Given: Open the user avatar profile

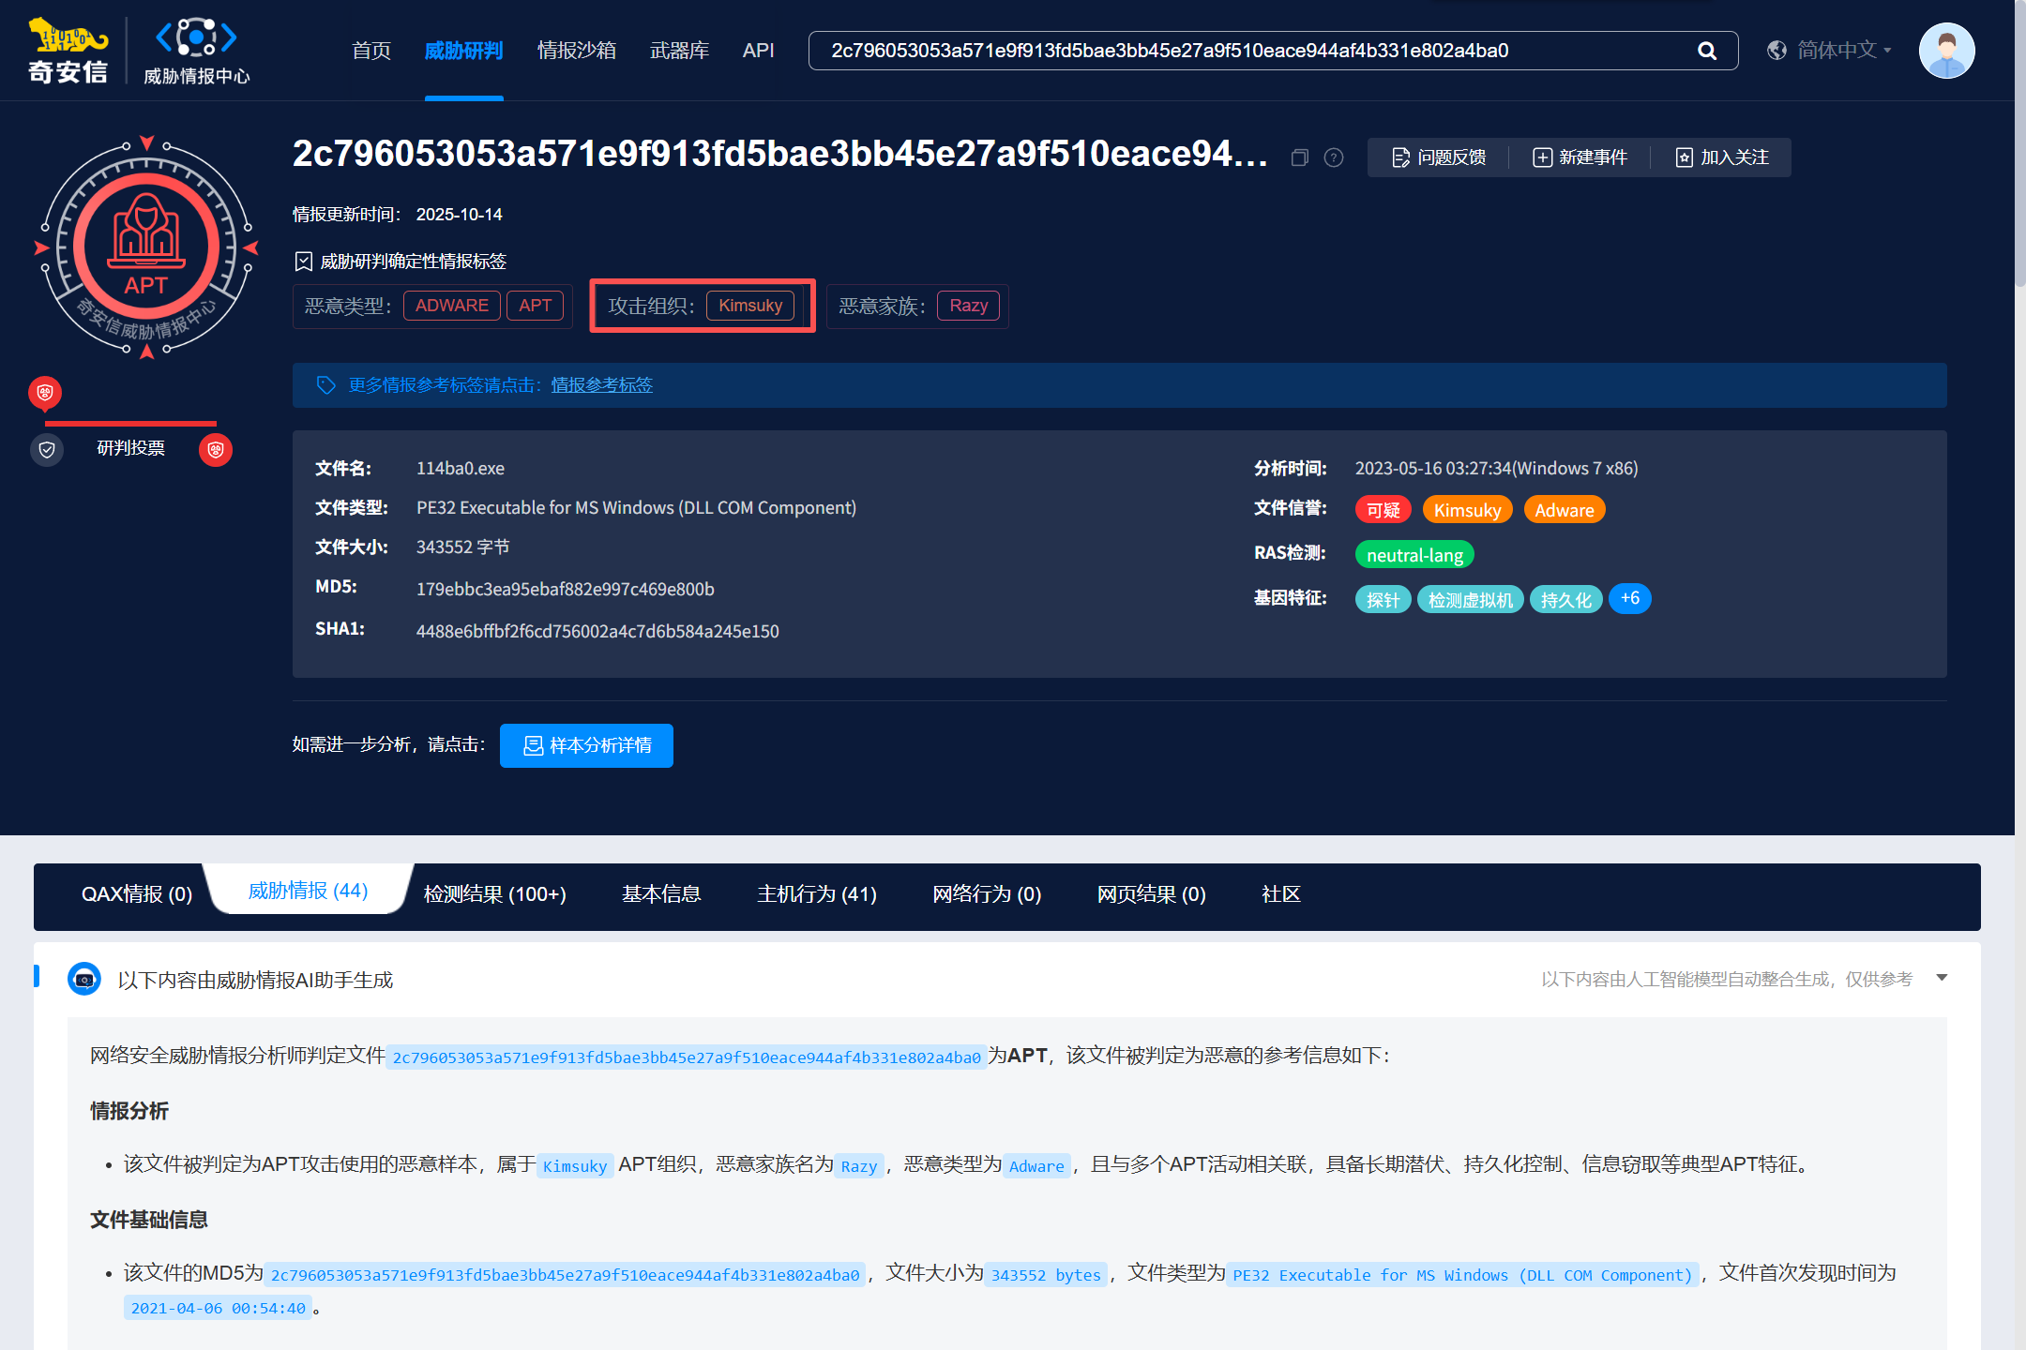Looking at the screenshot, I should [x=1946, y=51].
